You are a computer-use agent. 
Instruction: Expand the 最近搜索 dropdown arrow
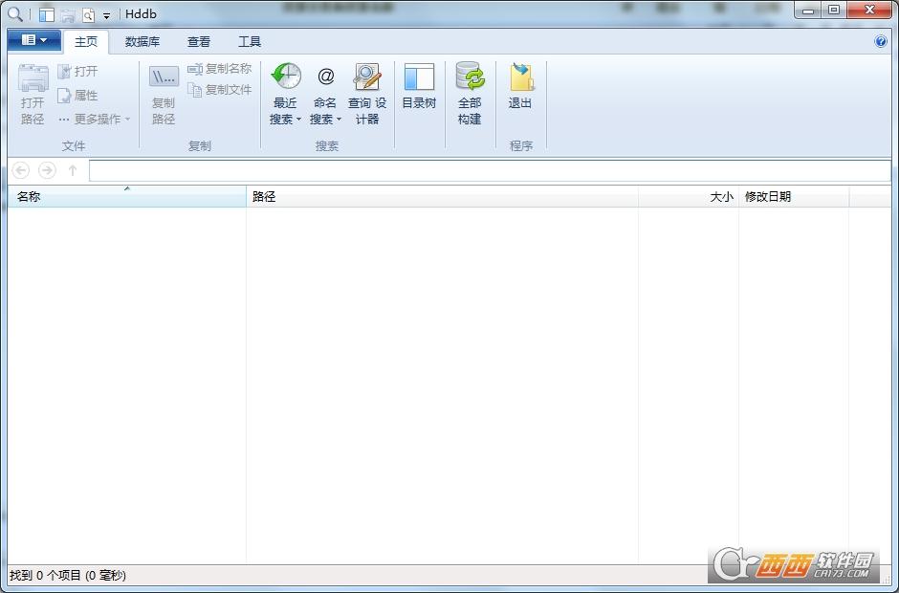pyautogui.click(x=298, y=120)
